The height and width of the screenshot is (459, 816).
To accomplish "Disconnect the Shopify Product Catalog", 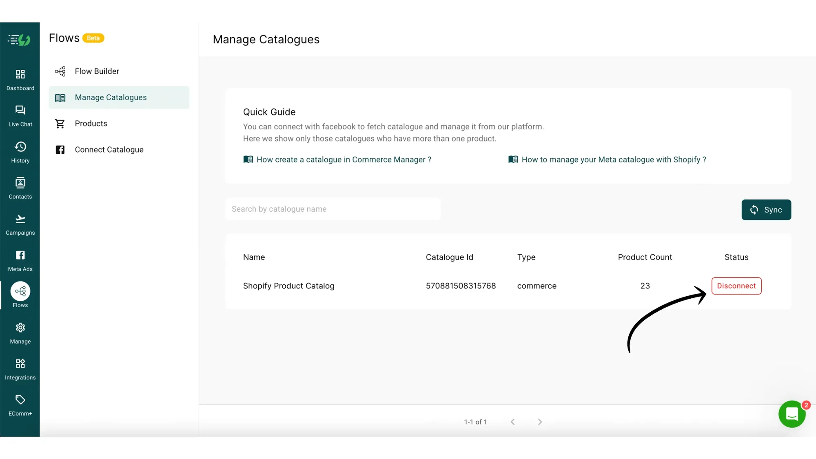I will coord(736,286).
